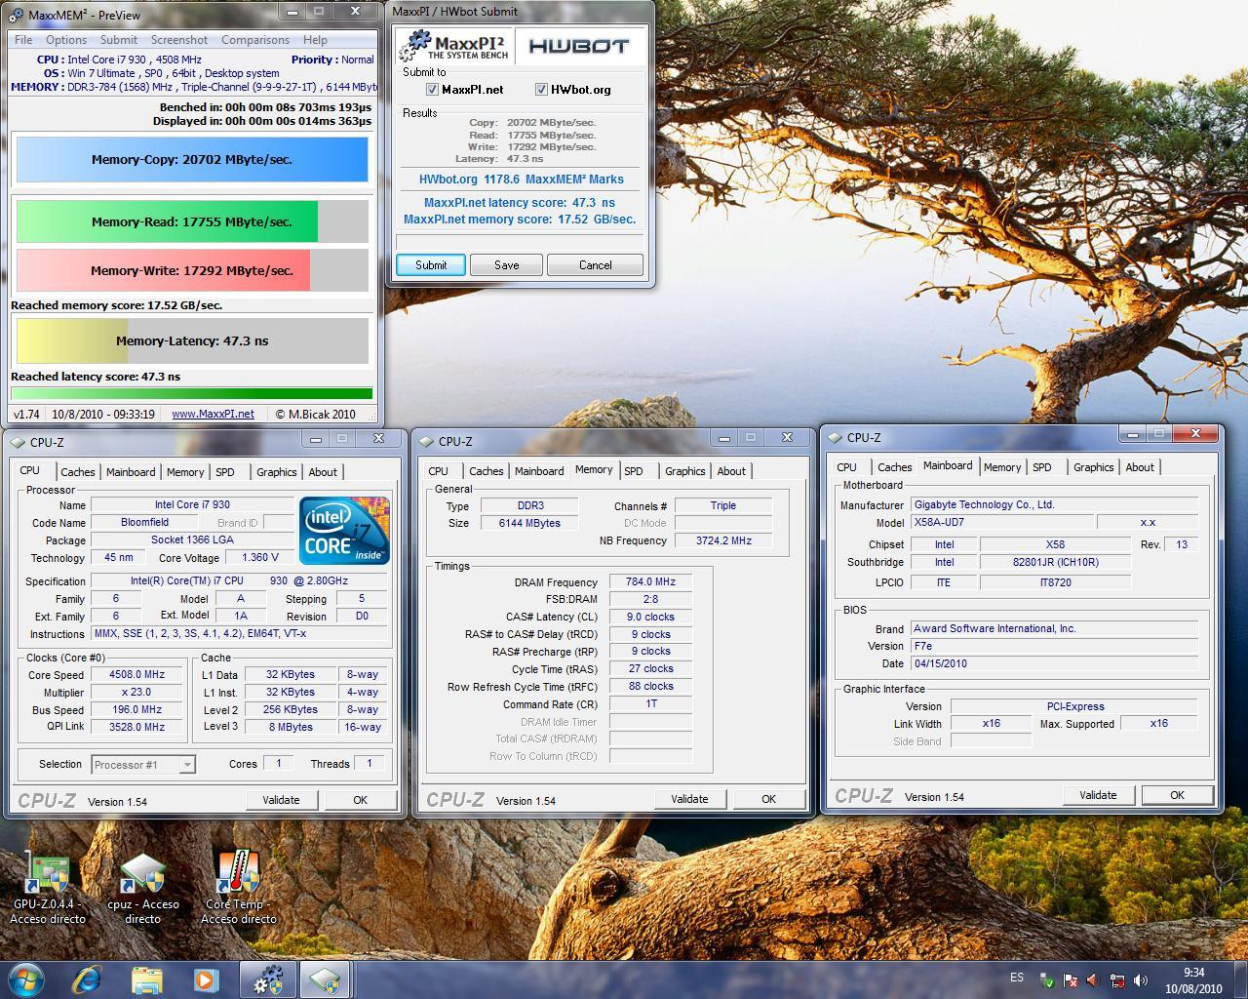Switch to About tab in right CPU-Z
Viewport: 1248px width, 999px height.
1140,467
